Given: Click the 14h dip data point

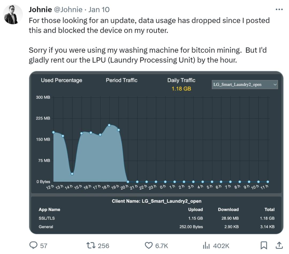Looking at the screenshot, I should point(72,174).
